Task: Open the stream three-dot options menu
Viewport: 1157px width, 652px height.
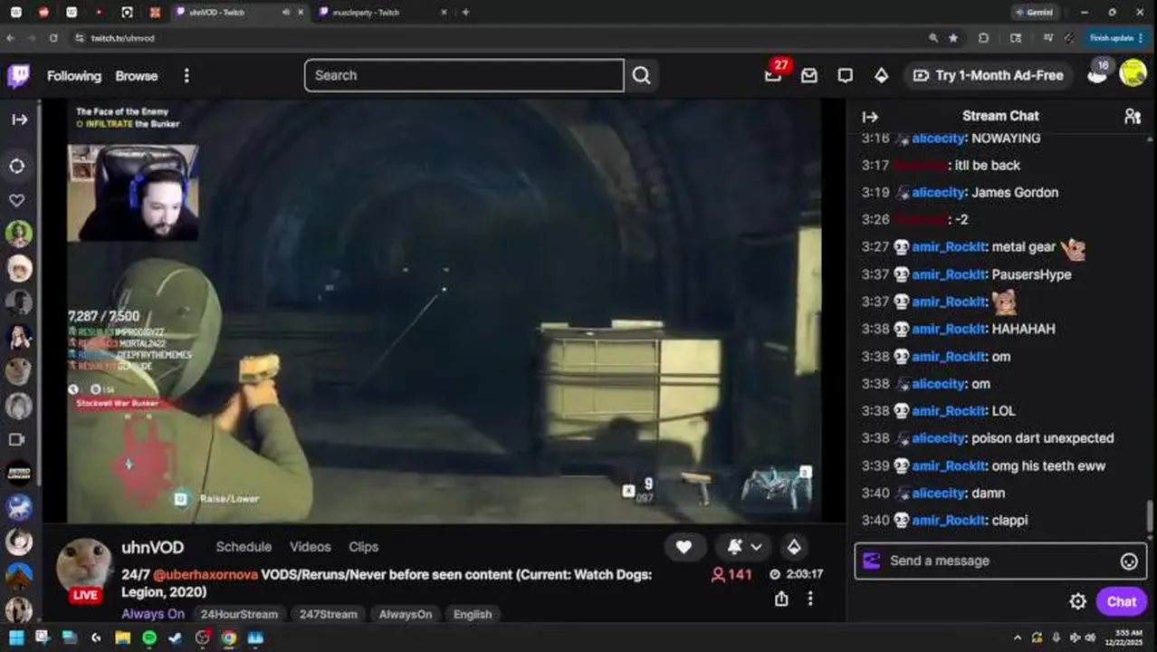Action: pos(810,599)
